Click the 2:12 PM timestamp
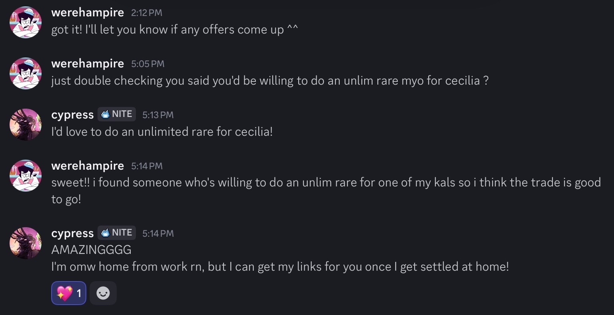614x315 pixels. pyautogui.click(x=147, y=13)
